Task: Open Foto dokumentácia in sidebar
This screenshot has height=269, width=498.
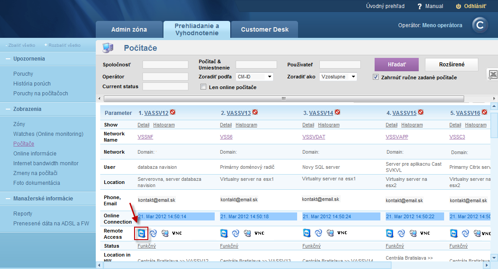Action: pyautogui.click(x=37, y=183)
